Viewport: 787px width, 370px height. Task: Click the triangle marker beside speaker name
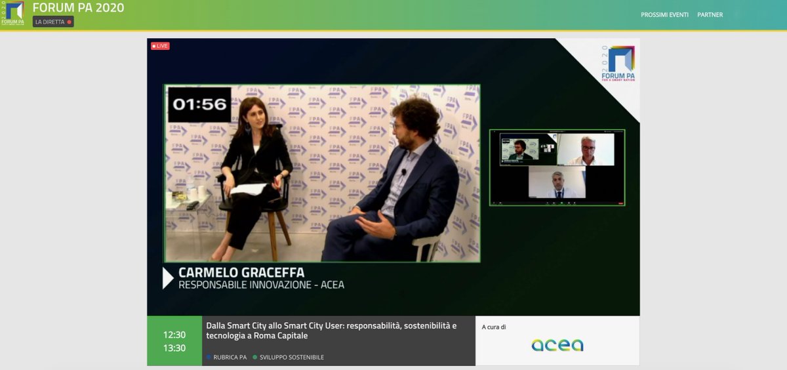[169, 278]
